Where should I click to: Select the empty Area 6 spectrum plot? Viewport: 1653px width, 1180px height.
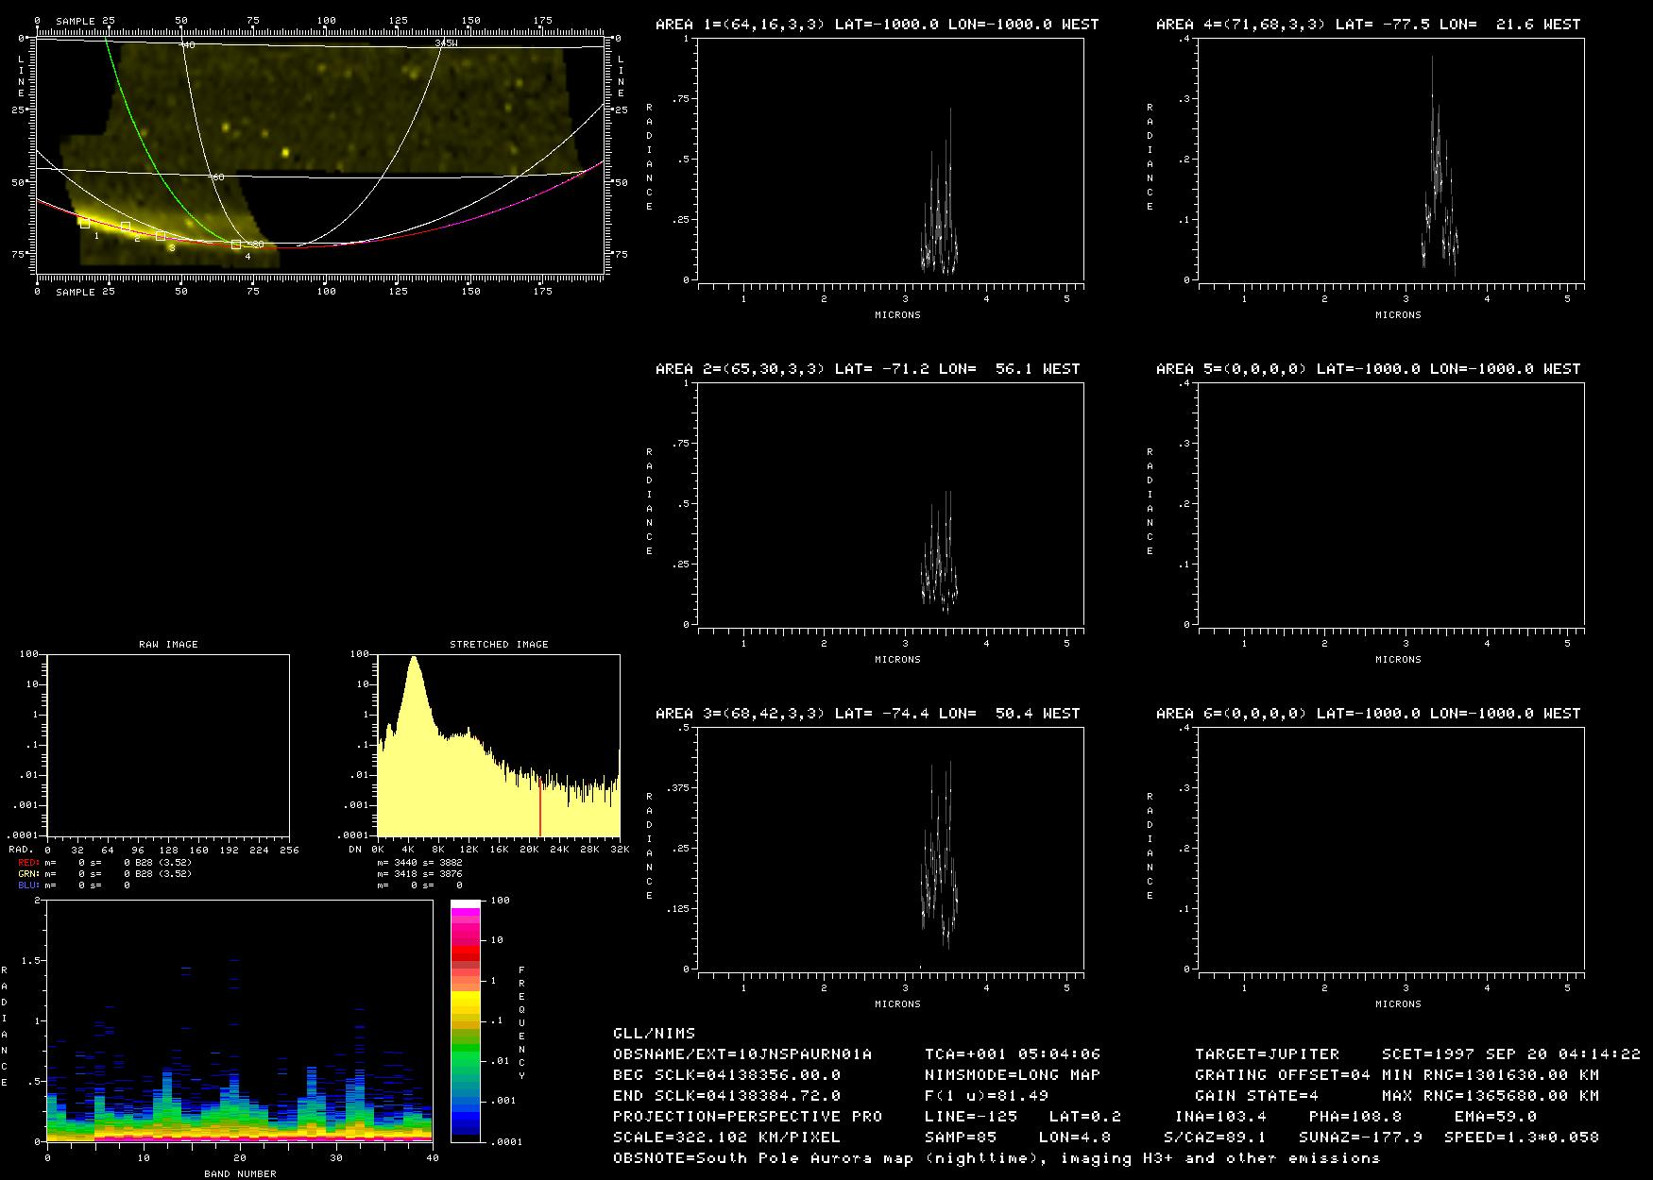tap(1390, 848)
